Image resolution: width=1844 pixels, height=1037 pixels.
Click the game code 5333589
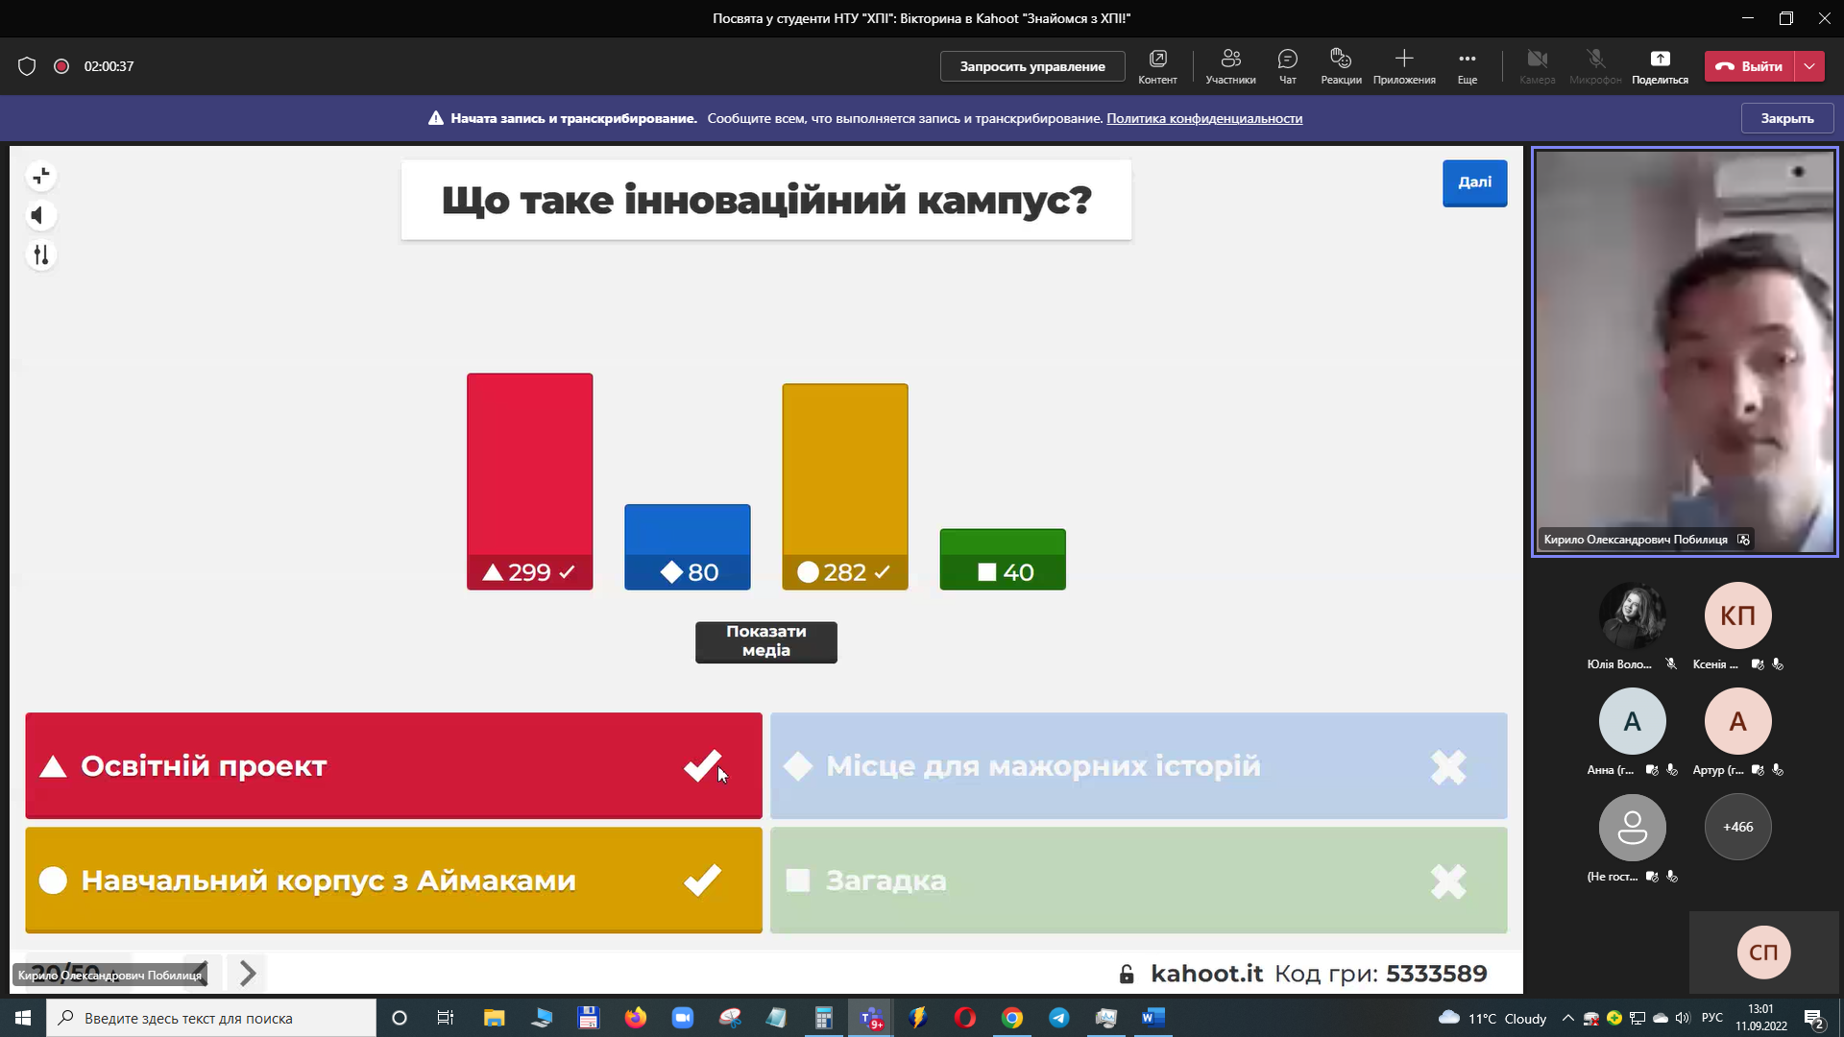1436,974
